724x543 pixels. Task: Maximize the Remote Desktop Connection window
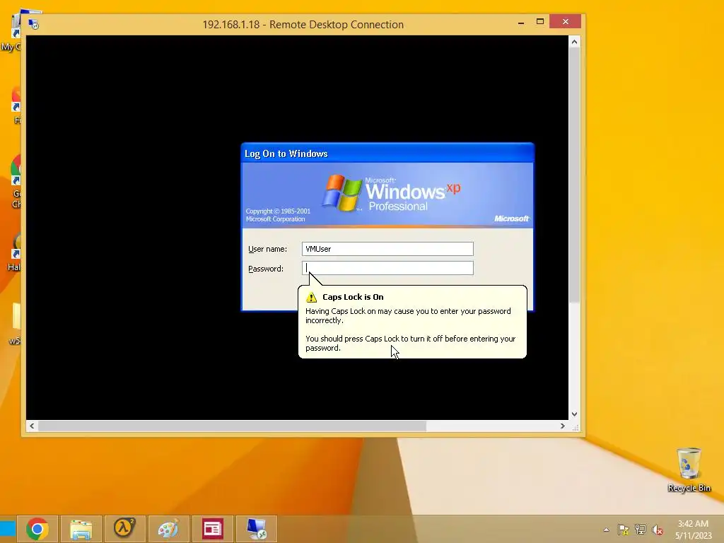click(539, 22)
